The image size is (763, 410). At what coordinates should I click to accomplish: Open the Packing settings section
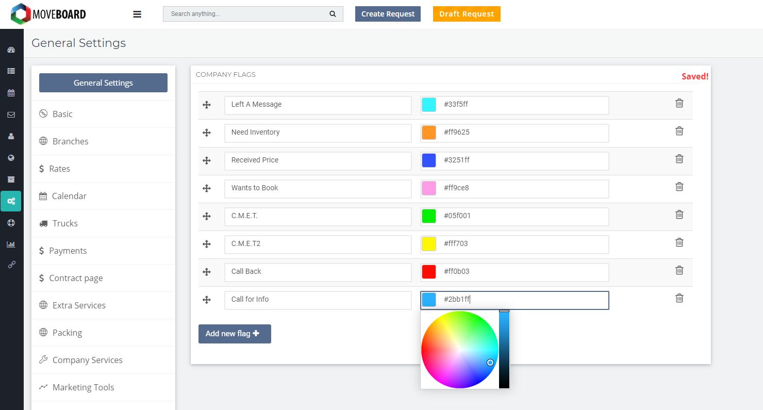point(103,333)
